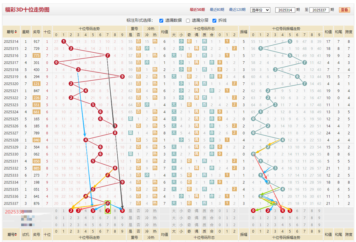The image size is (356, 242).
Task: Click the top 十位号码形态 group header
Action: pos(204,29)
